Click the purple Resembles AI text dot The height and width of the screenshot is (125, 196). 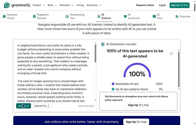click(113, 84)
